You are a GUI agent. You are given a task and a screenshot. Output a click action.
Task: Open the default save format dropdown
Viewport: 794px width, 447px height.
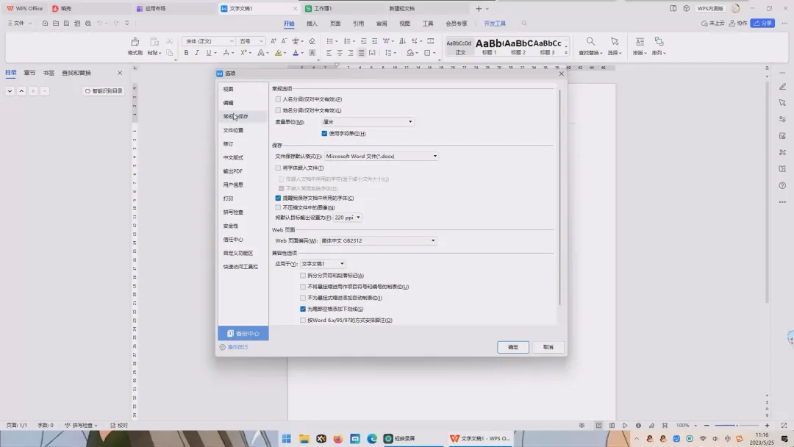(x=382, y=157)
